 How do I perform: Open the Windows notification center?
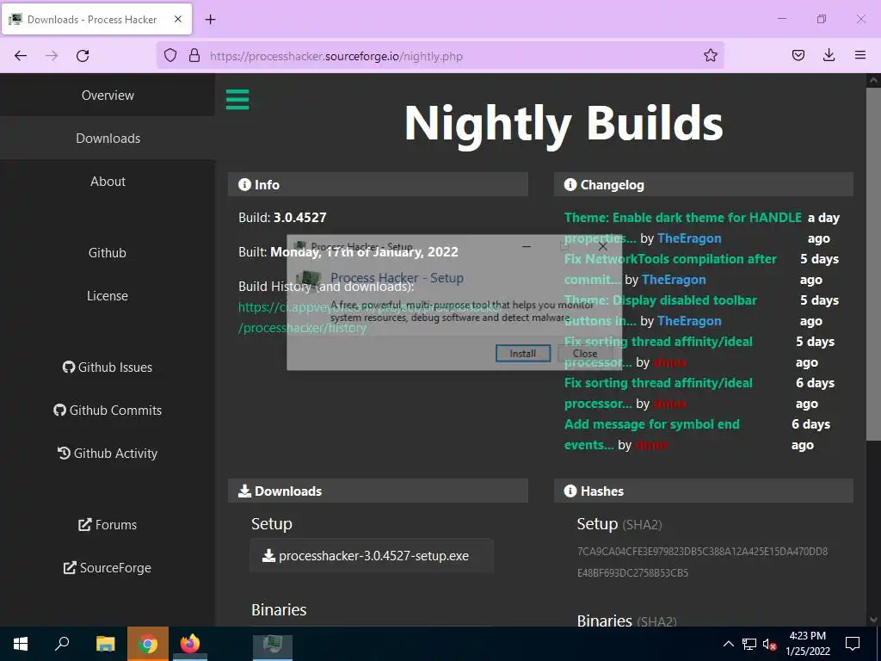click(853, 644)
